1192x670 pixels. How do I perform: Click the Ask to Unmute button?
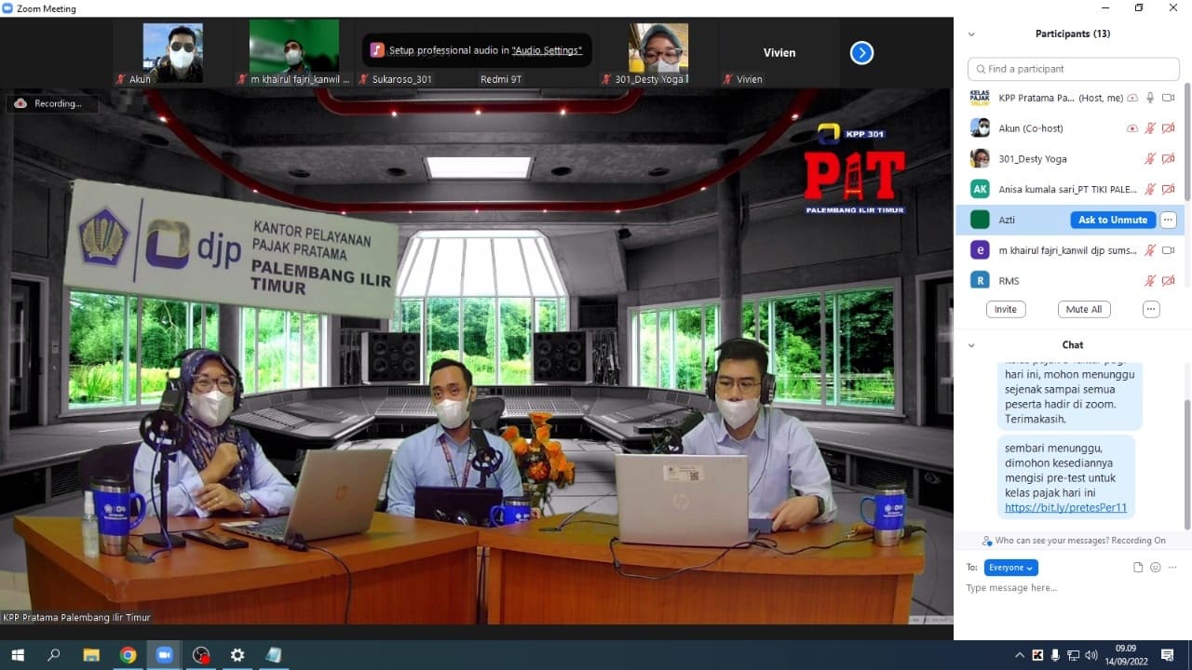[x=1113, y=220]
